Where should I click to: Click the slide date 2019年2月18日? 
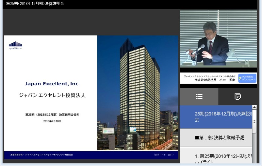pos(52,121)
